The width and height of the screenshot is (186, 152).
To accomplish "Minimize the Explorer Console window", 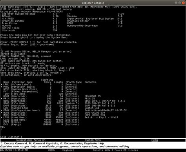I will point(176,3).
